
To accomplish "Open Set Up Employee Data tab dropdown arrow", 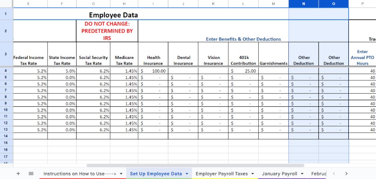I will pyautogui.click(x=187, y=174).
